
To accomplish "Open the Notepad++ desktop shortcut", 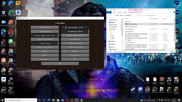I will coord(162,90).
